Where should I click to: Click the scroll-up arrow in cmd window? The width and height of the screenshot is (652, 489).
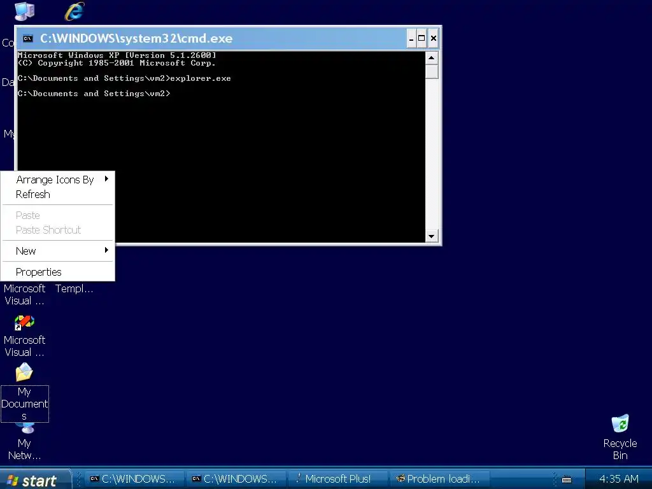click(x=432, y=57)
